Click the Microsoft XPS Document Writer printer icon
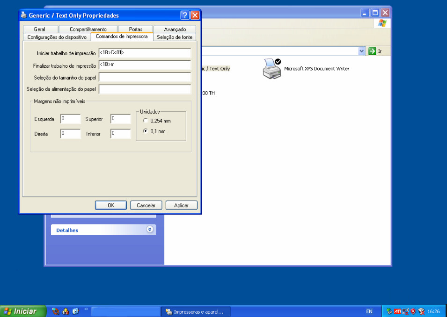This screenshot has width=447, height=317. pos(271,69)
